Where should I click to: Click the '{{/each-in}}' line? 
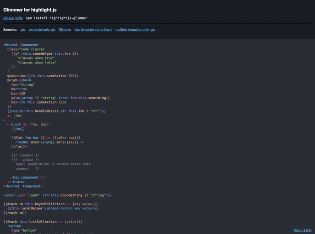[15, 213]
